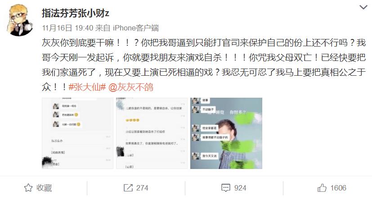Open the #张大仙# hashtag topic
This screenshot has height=199, width=372.
[87, 87]
